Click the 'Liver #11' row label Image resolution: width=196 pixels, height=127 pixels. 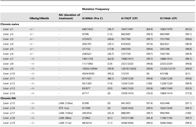click(x=9, y=79)
